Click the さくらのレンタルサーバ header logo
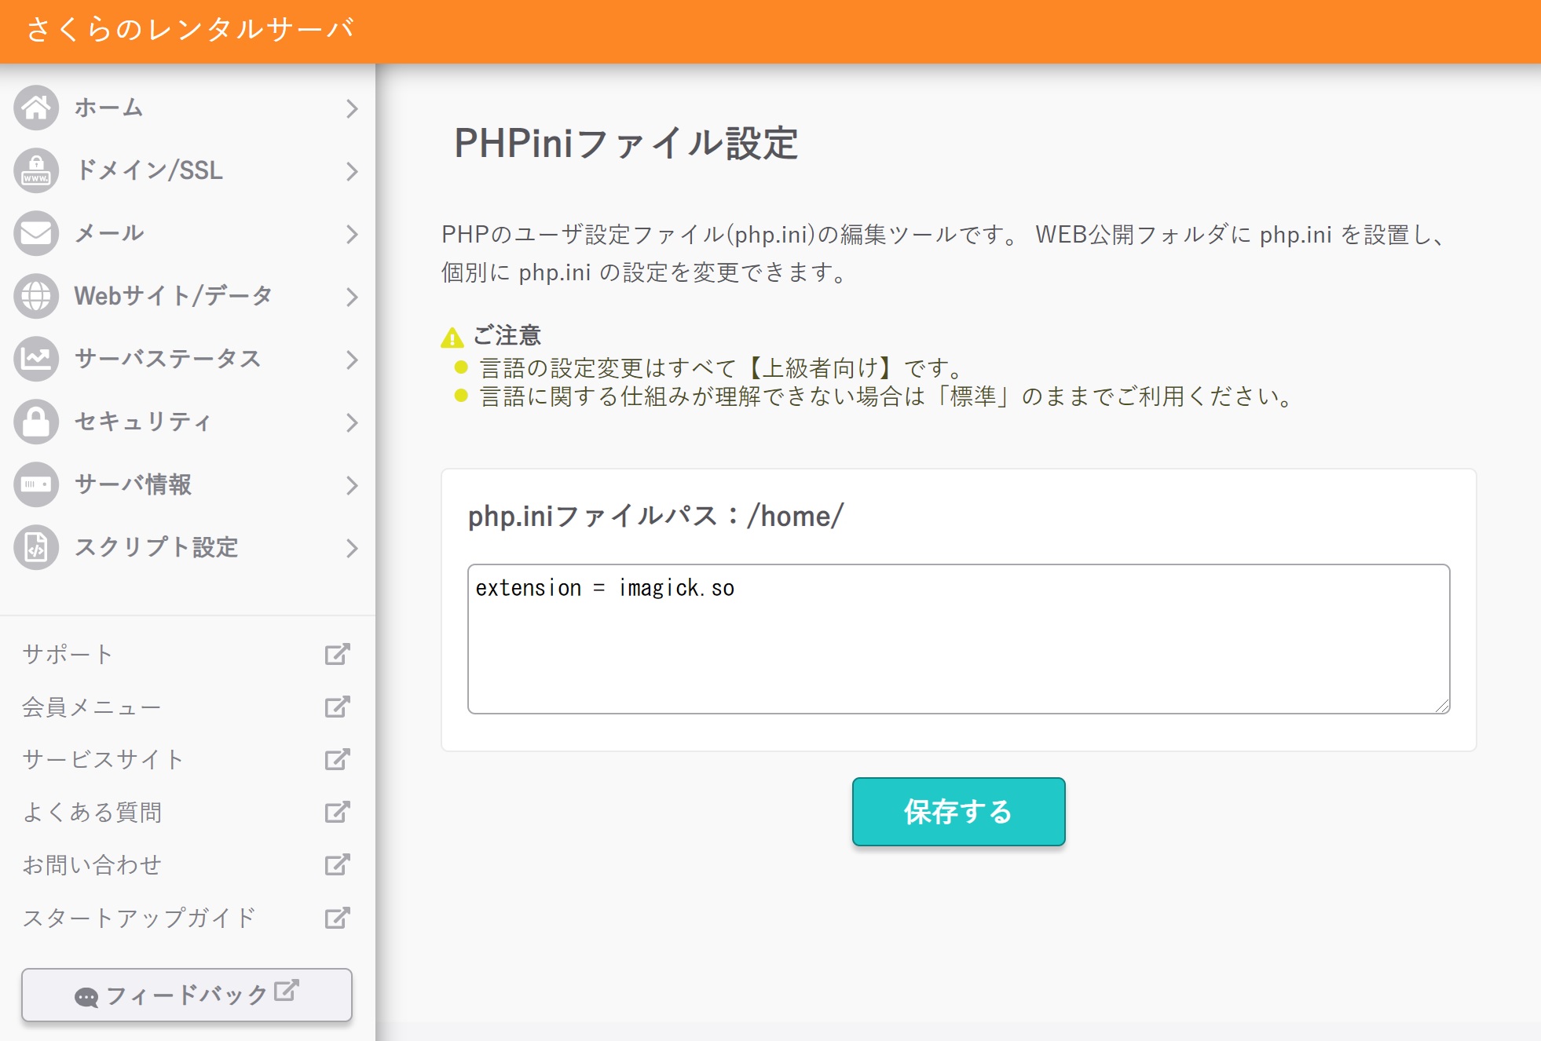1541x1041 pixels. 191,29
